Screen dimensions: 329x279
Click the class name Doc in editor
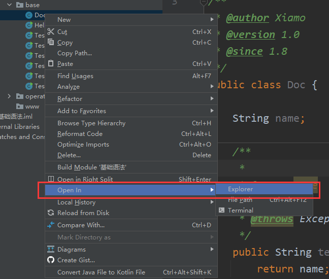pos(296,85)
